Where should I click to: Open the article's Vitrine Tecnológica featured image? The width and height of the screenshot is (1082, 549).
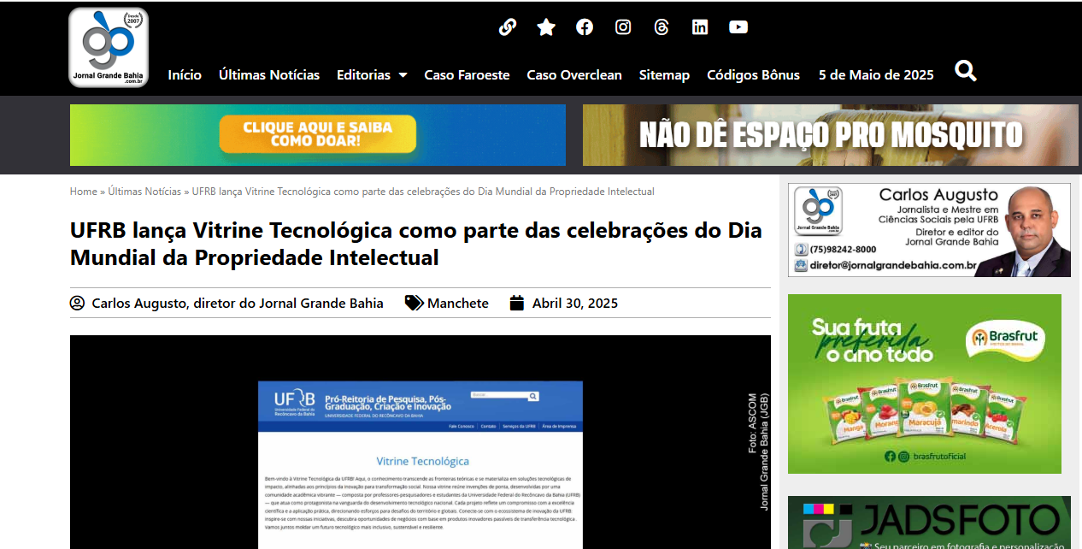420,442
